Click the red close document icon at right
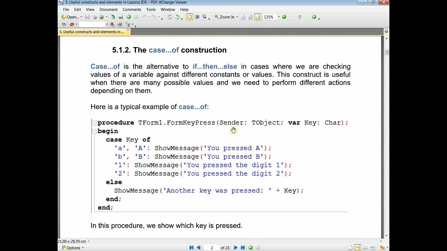Viewport: 447px width, 251px height. [x=386, y=31]
